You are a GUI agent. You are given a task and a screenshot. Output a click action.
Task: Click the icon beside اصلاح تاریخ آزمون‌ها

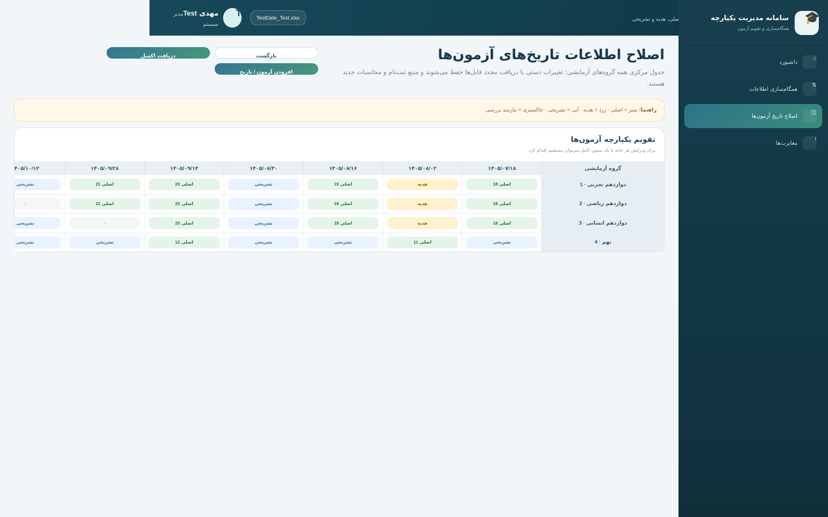click(810, 116)
